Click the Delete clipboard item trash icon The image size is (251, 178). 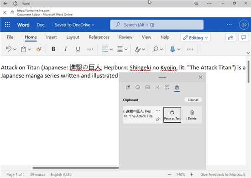pos(192,115)
